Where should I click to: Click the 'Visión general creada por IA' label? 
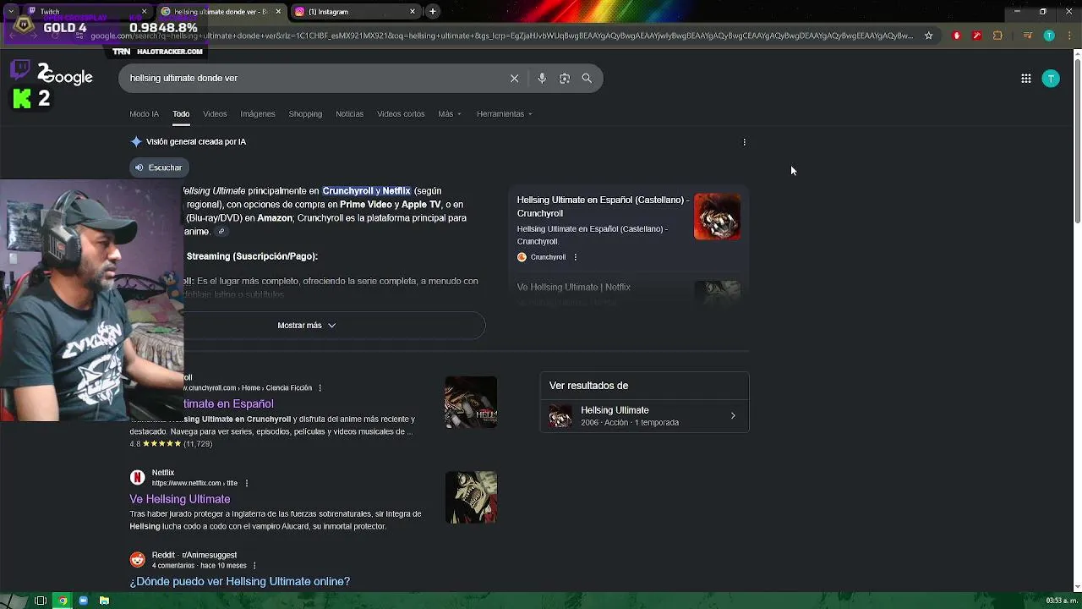(x=196, y=142)
